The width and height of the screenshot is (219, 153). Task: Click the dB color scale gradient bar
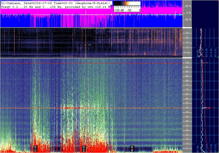click(x=127, y=3)
